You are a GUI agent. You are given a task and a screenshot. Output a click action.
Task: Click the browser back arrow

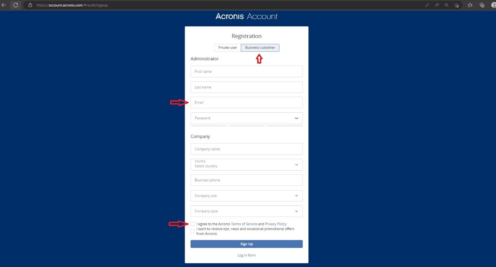(4, 5)
